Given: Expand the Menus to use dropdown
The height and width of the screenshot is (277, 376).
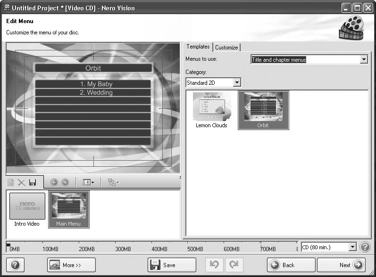Looking at the screenshot, I should (x=363, y=60).
